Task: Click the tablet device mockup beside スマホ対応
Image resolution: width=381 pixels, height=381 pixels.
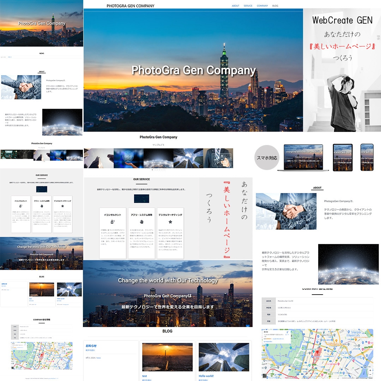Action: click(343, 157)
